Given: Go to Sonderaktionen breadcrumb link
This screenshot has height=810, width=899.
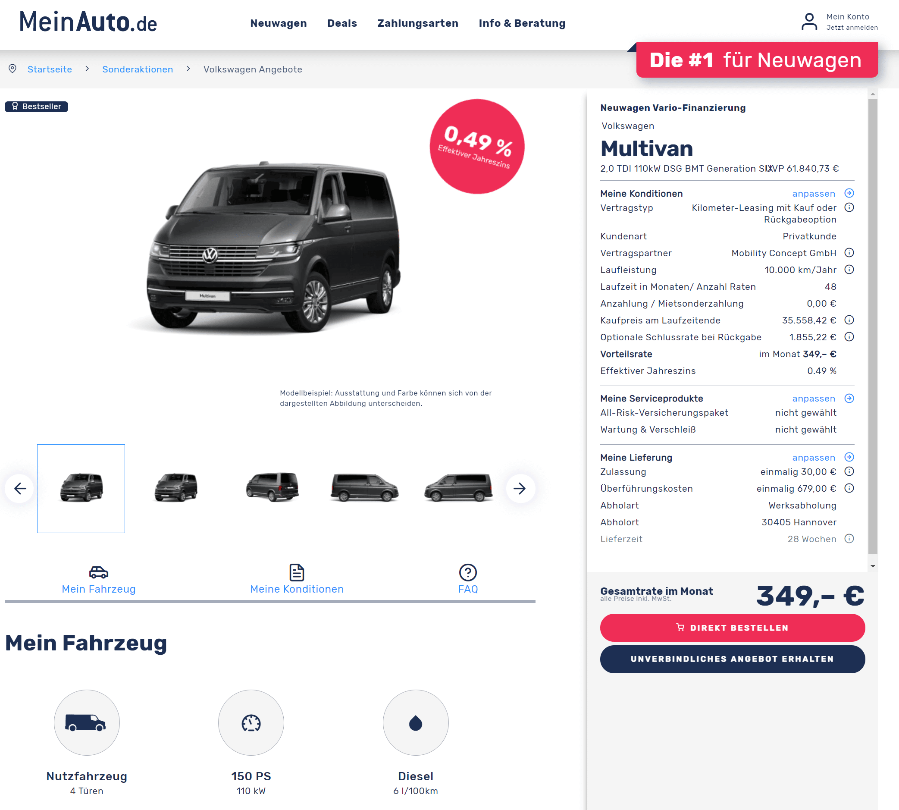Looking at the screenshot, I should pos(138,69).
